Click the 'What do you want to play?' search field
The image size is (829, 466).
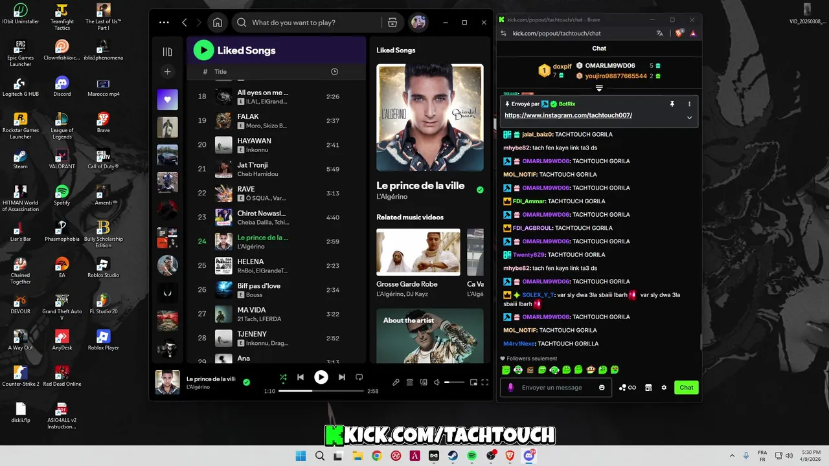(x=306, y=23)
